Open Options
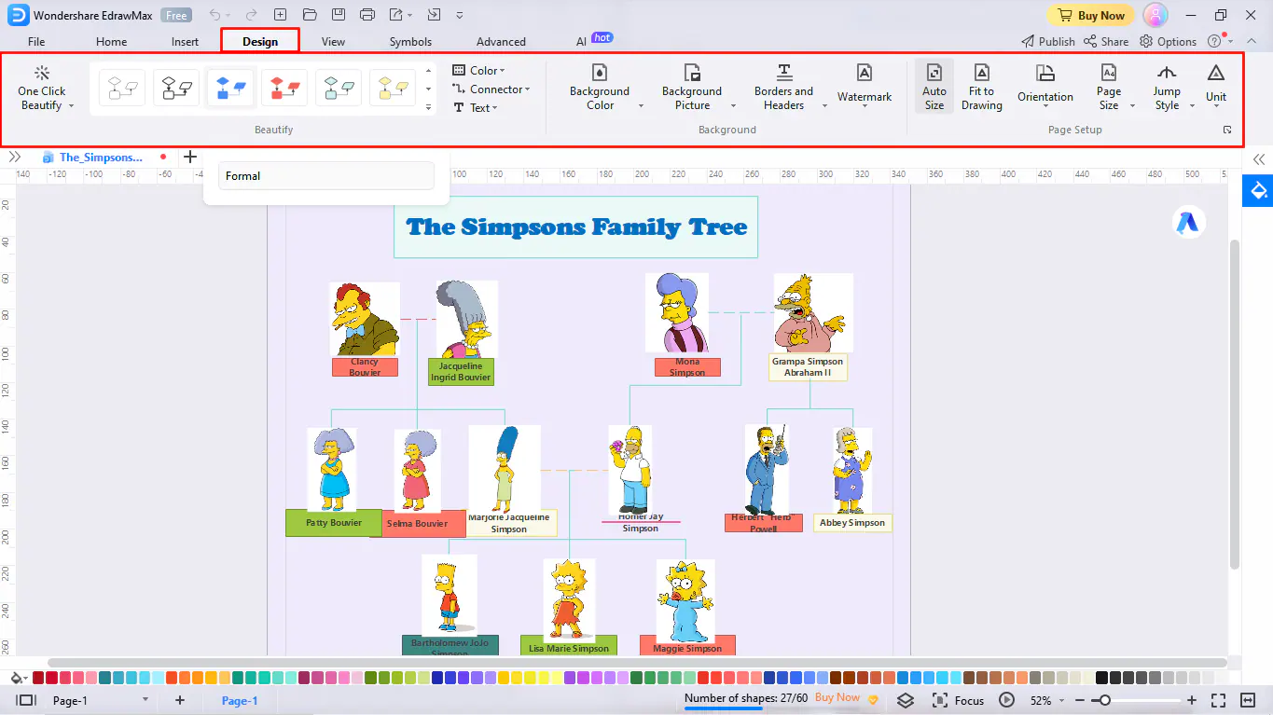Image resolution: width=1273 pixels, height=715 pixels. click(1169, 41)
